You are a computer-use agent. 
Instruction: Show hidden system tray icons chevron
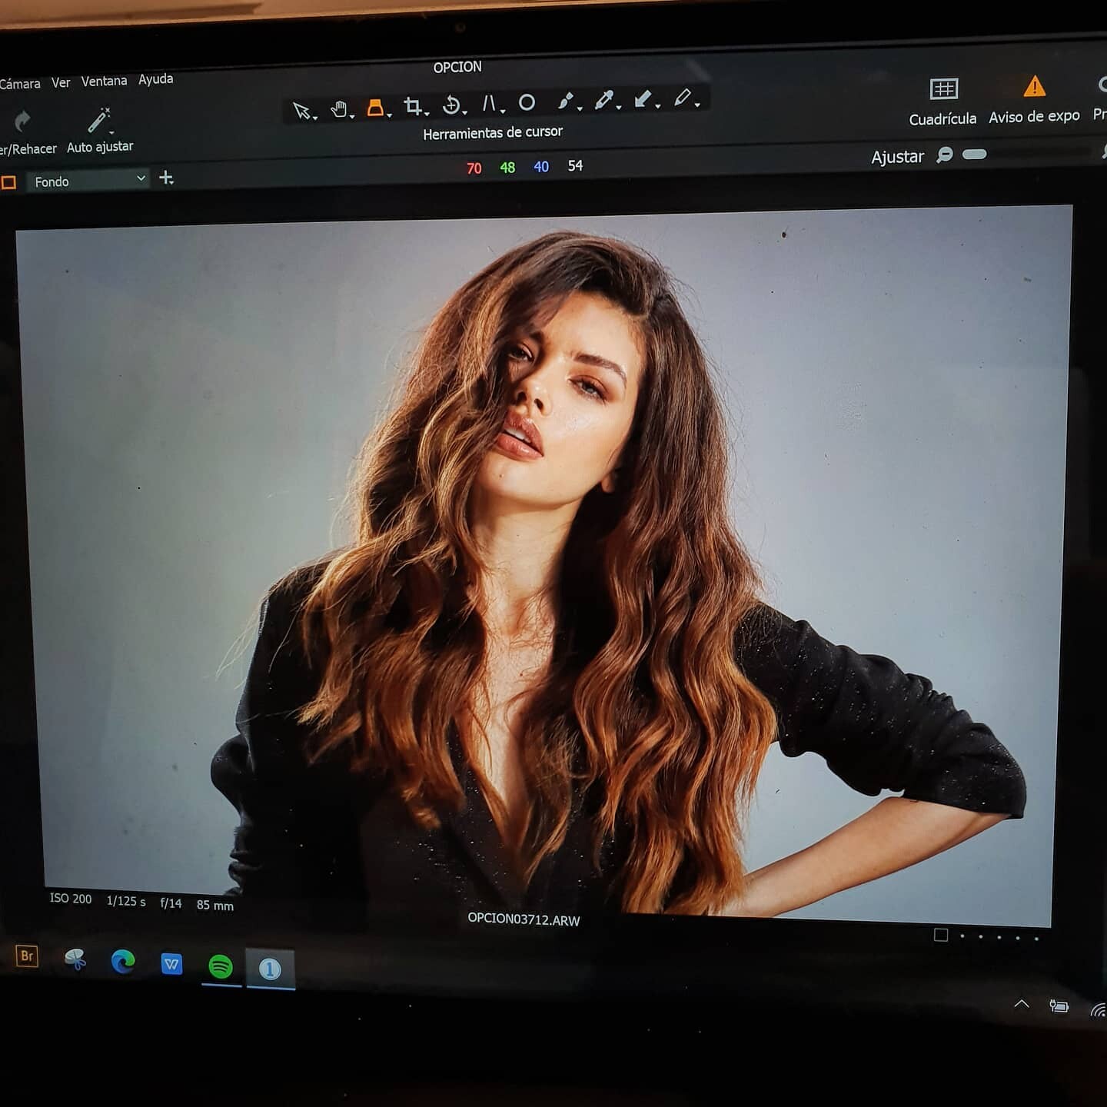[x=1022, y=1004]
